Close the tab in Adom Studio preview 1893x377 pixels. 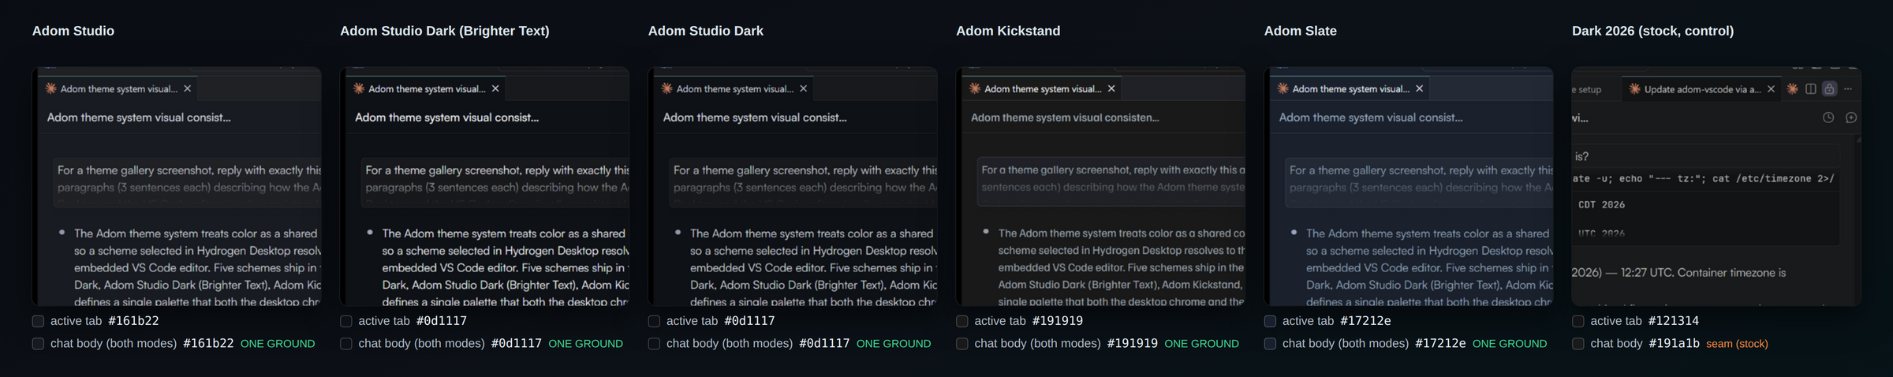tap(188, 88)
